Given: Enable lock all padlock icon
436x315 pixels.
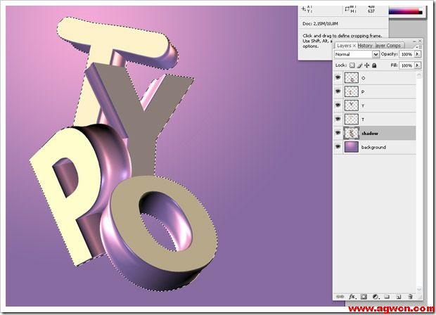Looking at the screenshot, I should (x=374, y=65).
